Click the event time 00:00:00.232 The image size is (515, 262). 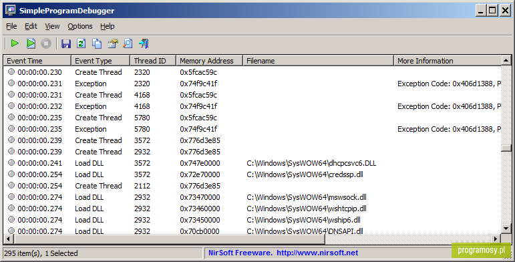pyautogui.click(x=39, y=106)
